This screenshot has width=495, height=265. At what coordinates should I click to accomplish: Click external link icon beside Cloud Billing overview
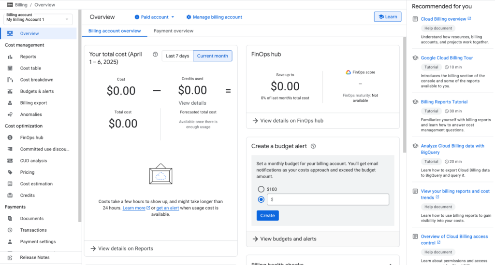(469, 19)
